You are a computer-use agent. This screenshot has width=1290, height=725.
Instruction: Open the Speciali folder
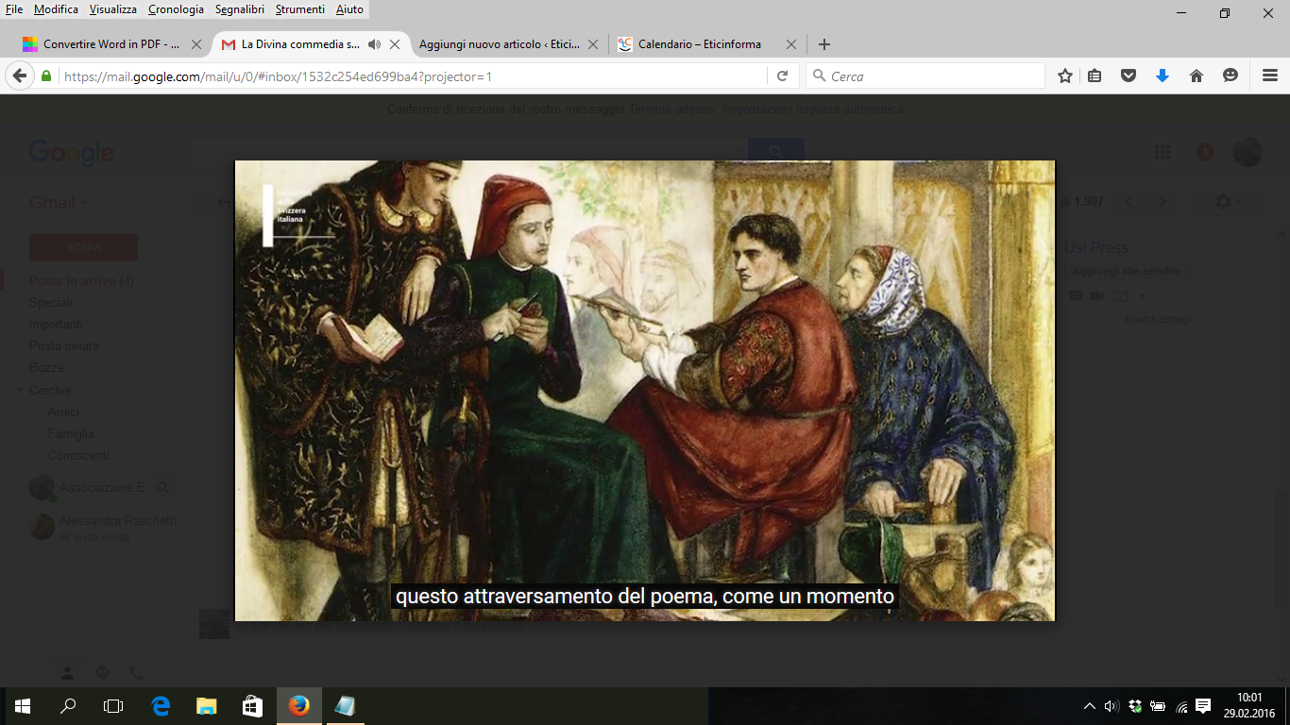coord(51,302)
